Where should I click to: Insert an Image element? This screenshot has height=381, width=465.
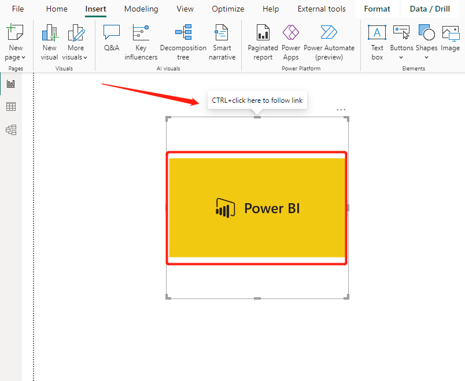point(450,38)
